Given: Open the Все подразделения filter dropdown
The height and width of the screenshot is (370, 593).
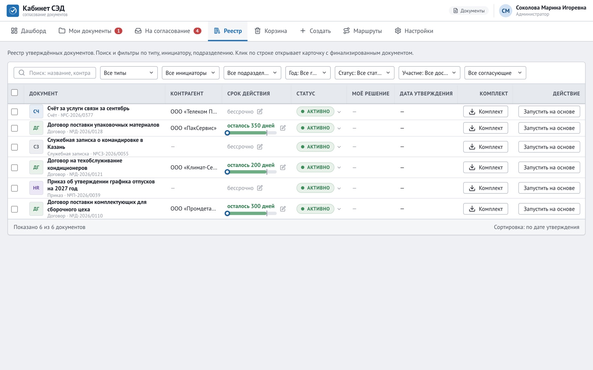Looking at the screenshot, I should click(252, 73).
